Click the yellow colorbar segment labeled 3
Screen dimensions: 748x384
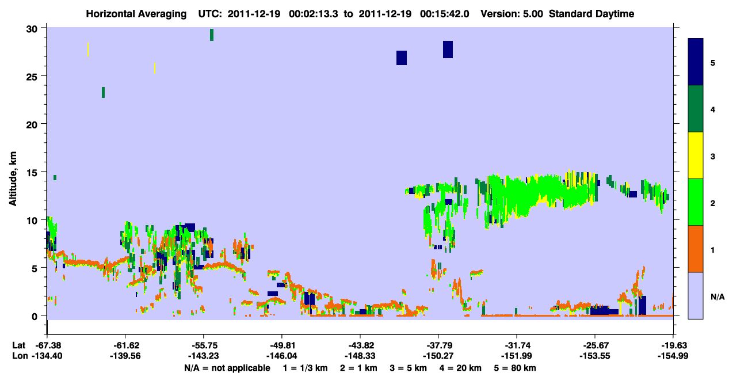(696, 155)
